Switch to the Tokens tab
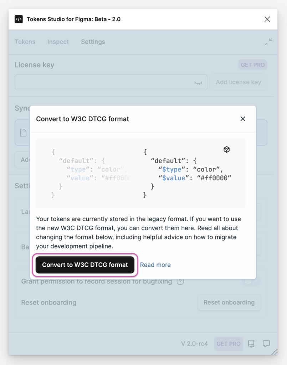Screen dimensions: 287x365 pos(25,42)
